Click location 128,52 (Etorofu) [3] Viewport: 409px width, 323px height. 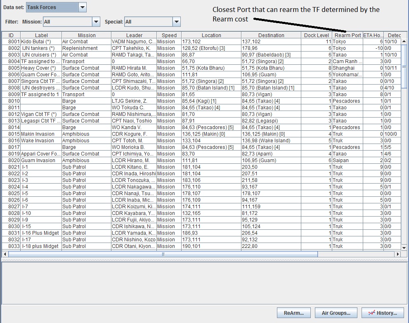coord(211,48)
